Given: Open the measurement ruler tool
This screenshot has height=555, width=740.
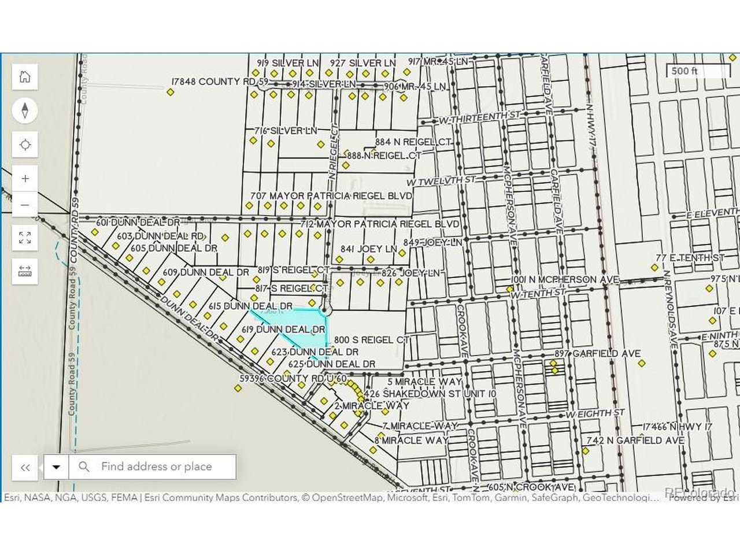Looking at the screenshot, I should (x=25, y=271).
